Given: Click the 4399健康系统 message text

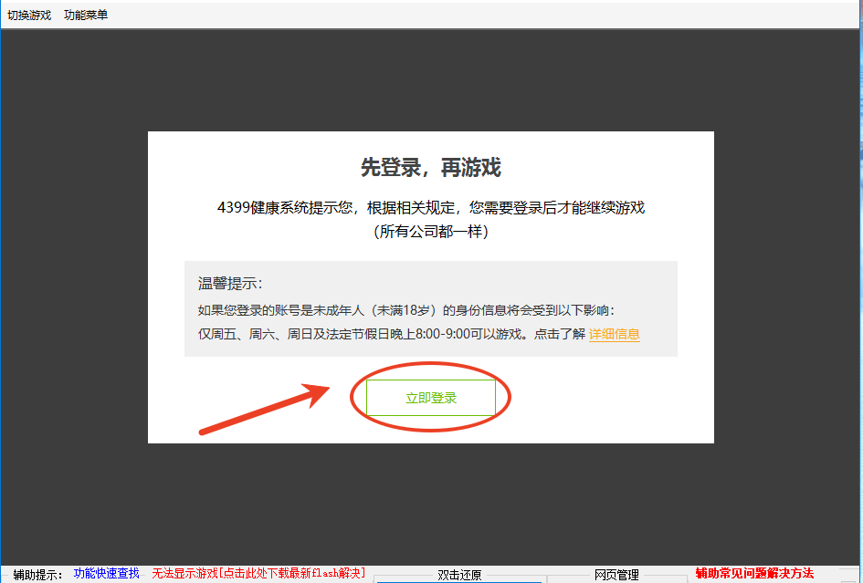Looking at the screenshot, I should click(x=430, y=206).
